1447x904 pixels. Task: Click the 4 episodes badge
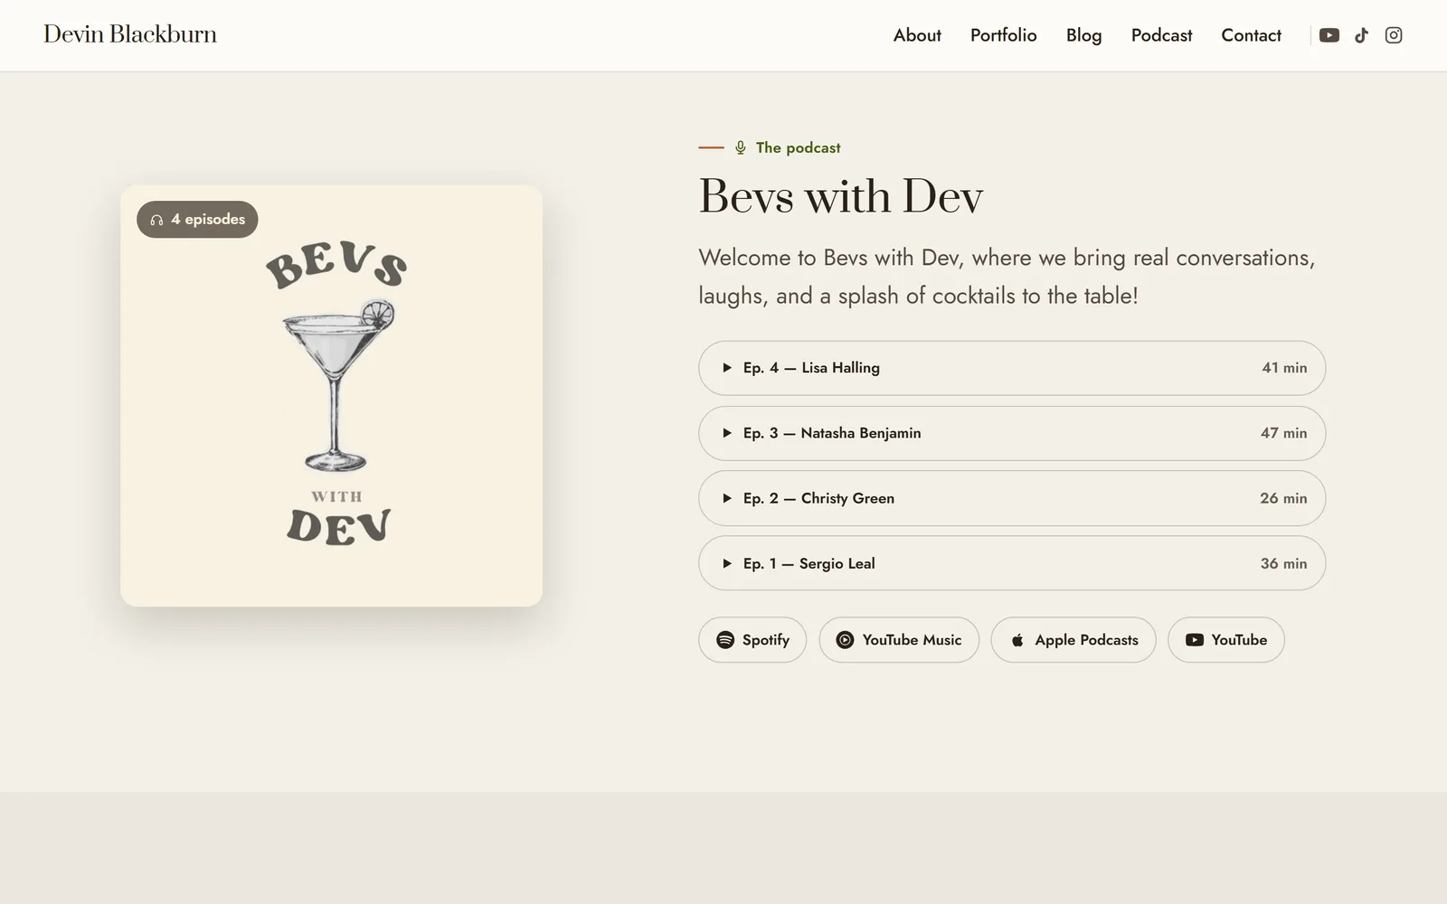(197, 220)
